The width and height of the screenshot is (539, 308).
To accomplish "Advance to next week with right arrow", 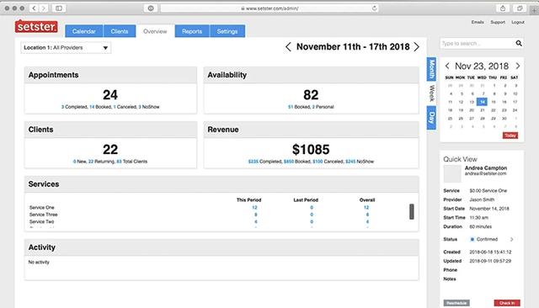I will click(417, 46).
